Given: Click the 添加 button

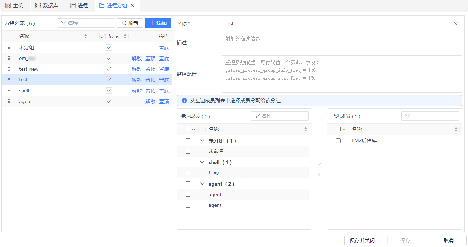Looking at the screenshot, I should [158, 23].
